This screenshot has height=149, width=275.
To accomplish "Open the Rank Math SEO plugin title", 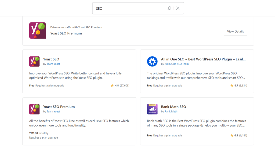I will pos(173,107).
